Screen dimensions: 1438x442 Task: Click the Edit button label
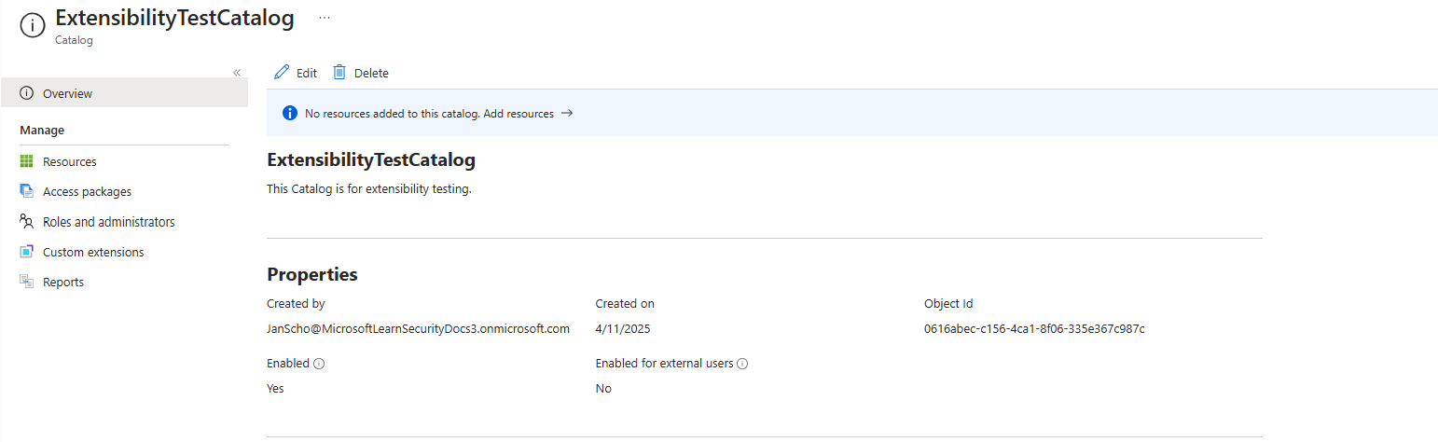pyautogui.click(x=307, y=73)
